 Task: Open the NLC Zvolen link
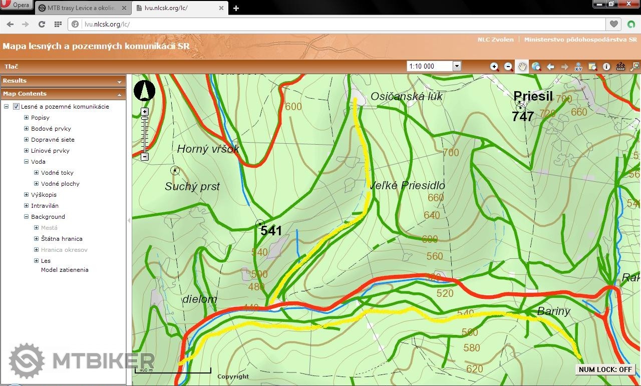pos(495,40)
